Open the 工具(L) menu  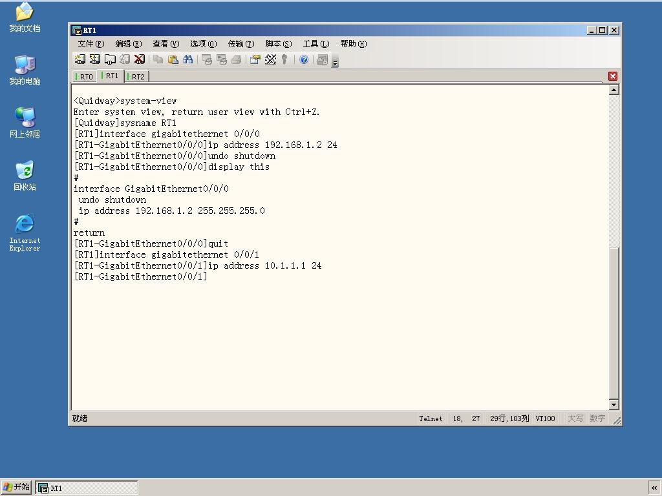coord(315,44)
